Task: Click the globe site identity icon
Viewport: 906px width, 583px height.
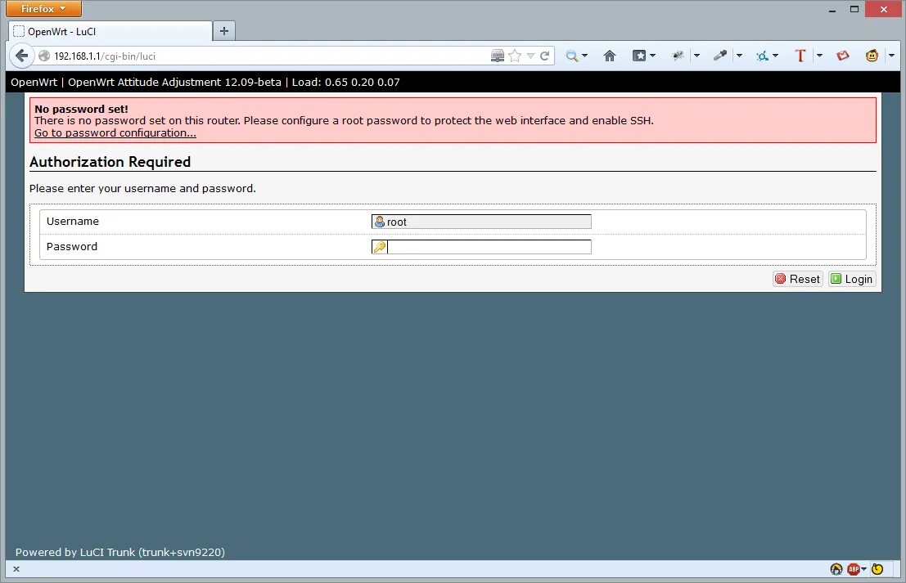Action: coord(44,56)
